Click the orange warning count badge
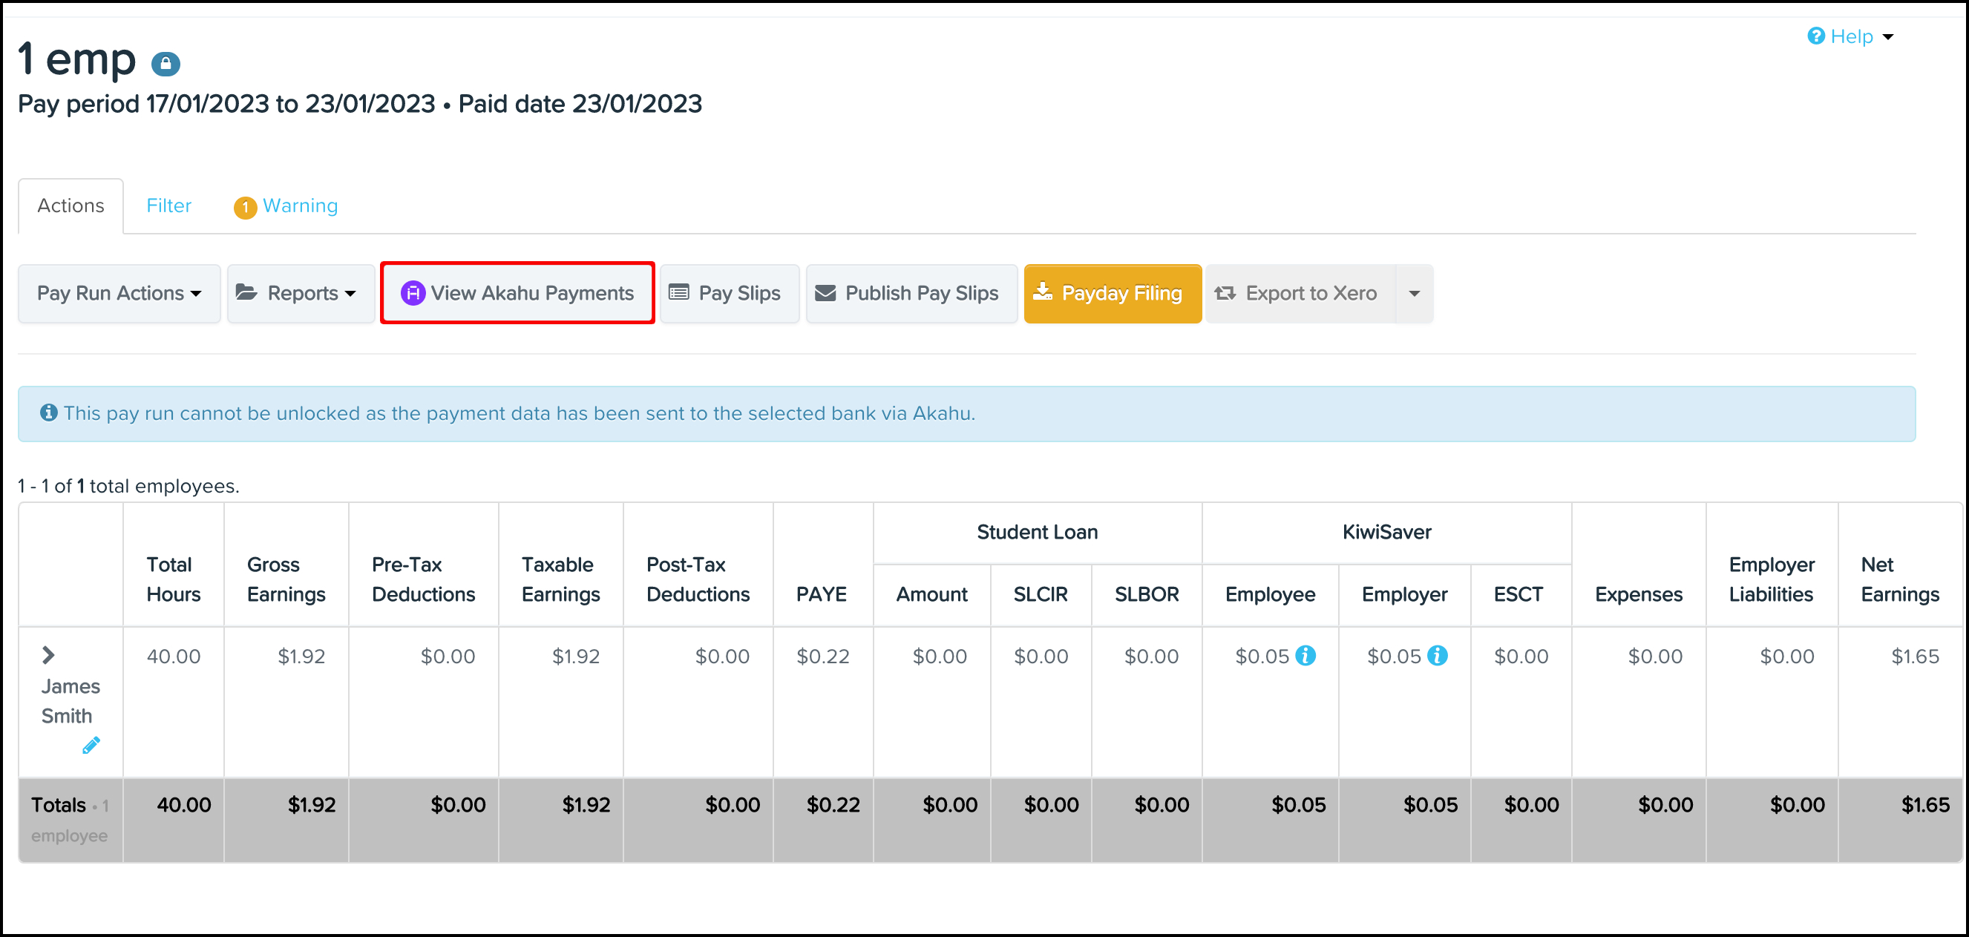 245,207
